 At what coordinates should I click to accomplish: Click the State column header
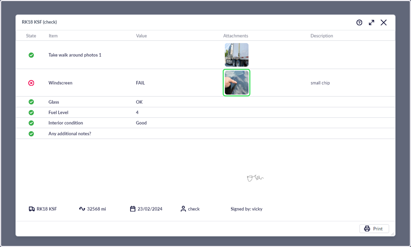pyautogui.click(x=31, y=36)
